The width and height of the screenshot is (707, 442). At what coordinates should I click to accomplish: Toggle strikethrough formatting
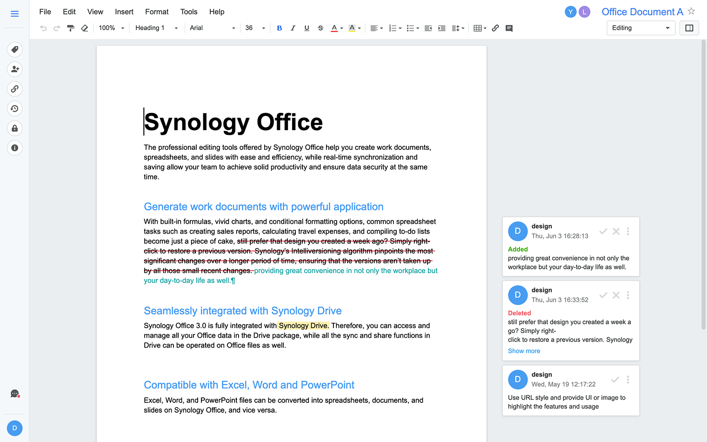click(x=320, y=28)
